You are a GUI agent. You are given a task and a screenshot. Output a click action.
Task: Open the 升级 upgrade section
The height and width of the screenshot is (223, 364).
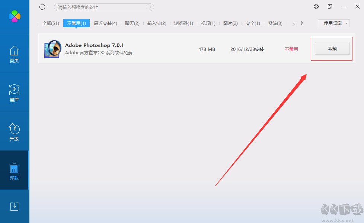coord(14,132)
